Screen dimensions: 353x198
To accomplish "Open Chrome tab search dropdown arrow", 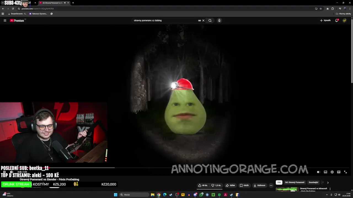I will click(2, 3).
